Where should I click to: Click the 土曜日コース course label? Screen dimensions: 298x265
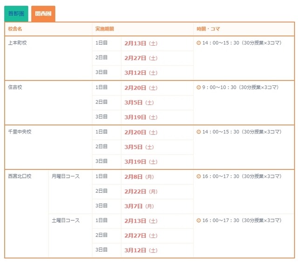click(66, 221)
